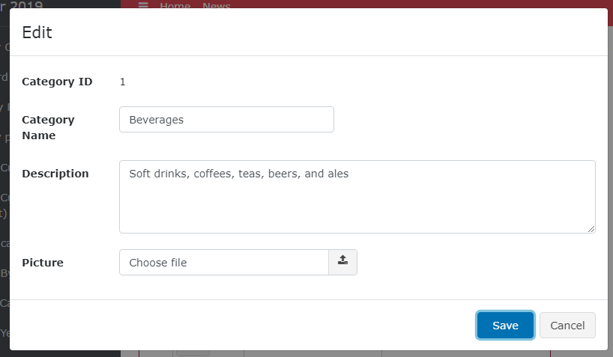Click the Category ID label

coord(57,82)
